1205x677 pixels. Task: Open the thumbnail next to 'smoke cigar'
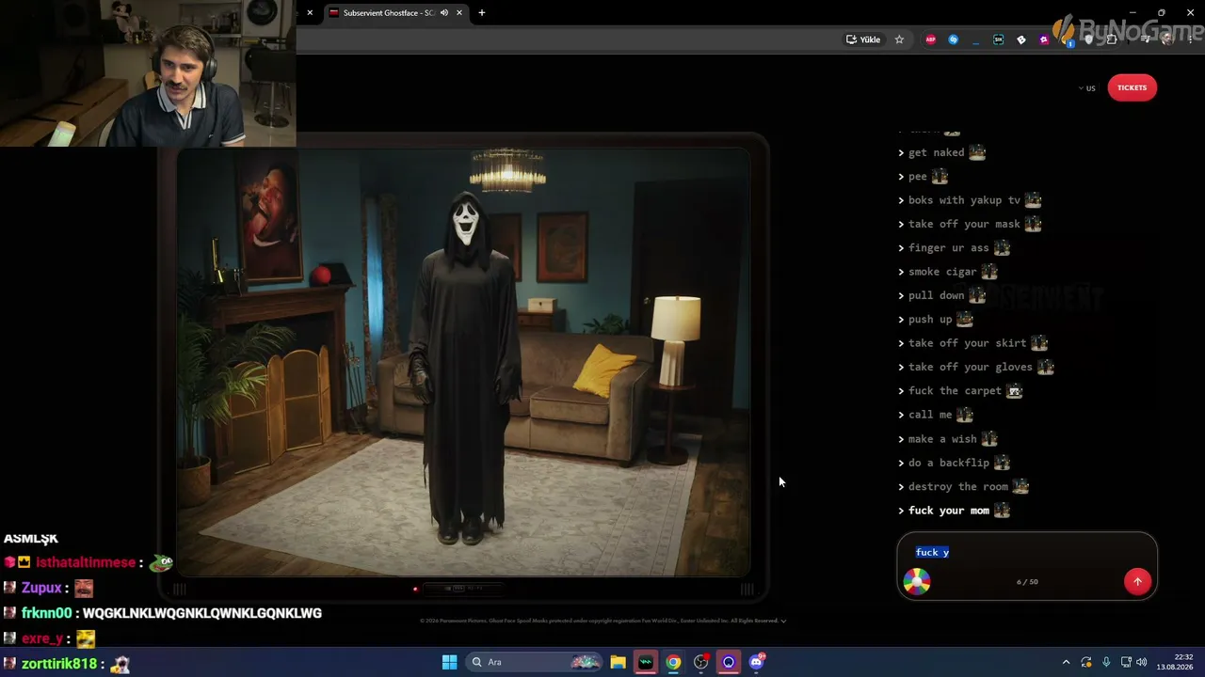[x=989, y=272]
